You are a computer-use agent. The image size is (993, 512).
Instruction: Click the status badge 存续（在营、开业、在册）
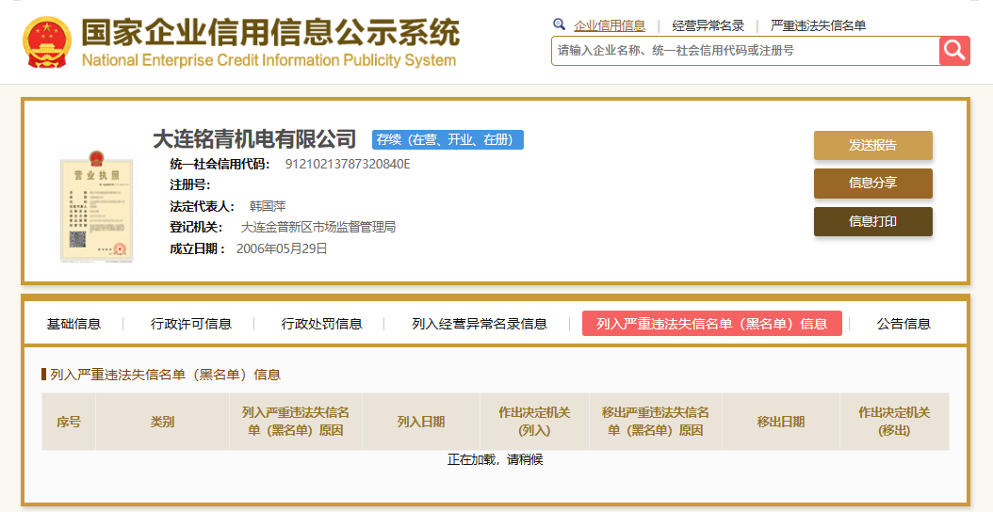click(448, 140)
